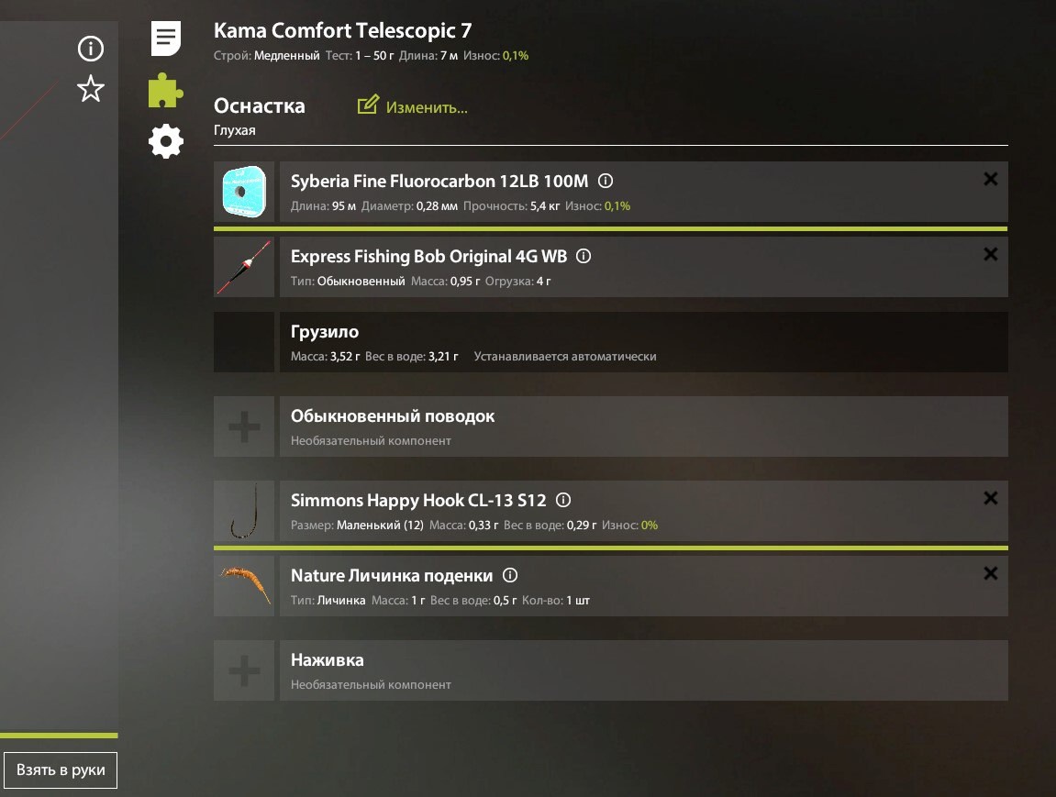Click the Устанавливается автоматически text
Image resolution: width=1056 pixels, height=797 pixels.
[x=565, y=357]
